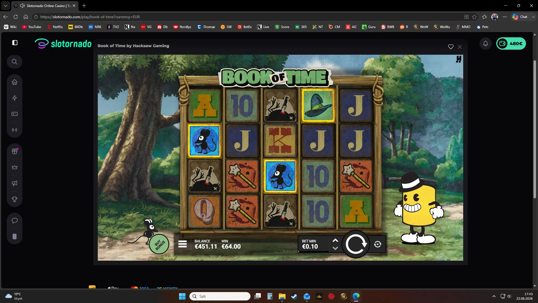The height and width of the screenshot is (303, 538).
Task: Go to the browser home page
Action: pos(26,17)
